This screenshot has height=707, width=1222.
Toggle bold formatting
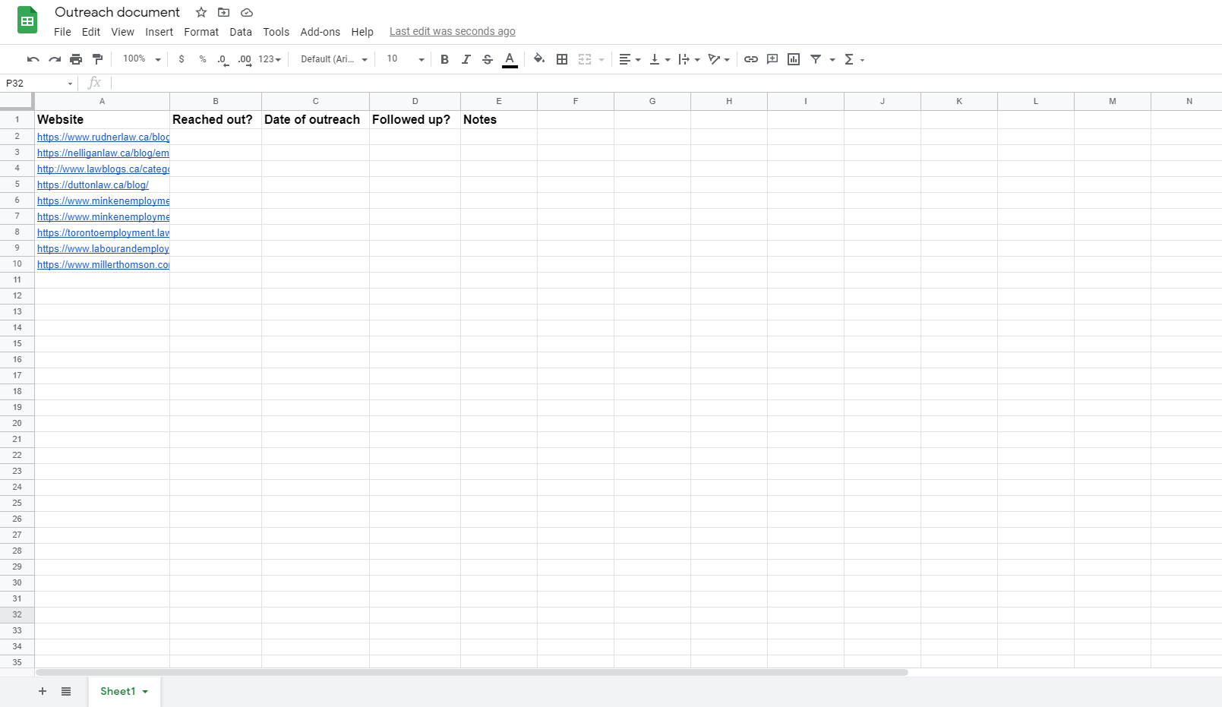click(x=444, y=58)
